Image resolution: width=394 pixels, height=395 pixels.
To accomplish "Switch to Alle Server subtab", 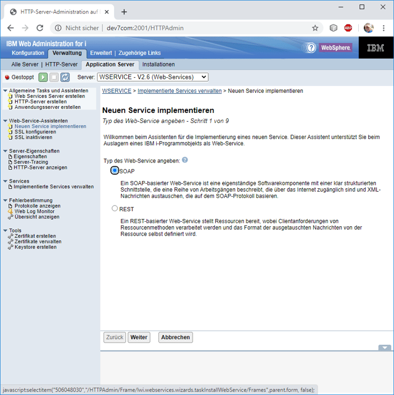I will click(25, 64).
